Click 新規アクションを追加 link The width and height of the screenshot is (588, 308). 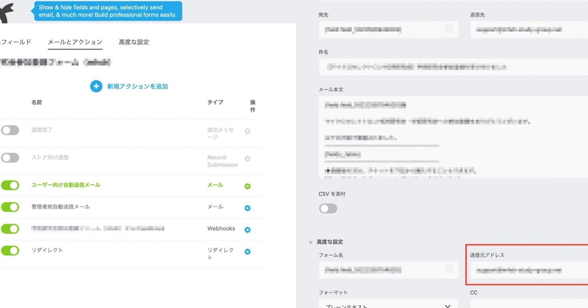click(x=137, y=86)
